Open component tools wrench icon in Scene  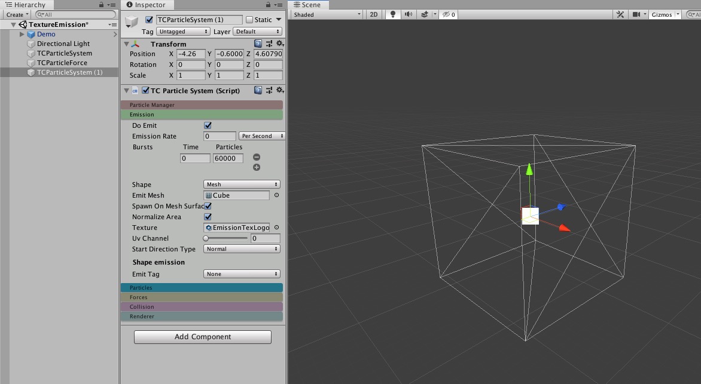620,14
